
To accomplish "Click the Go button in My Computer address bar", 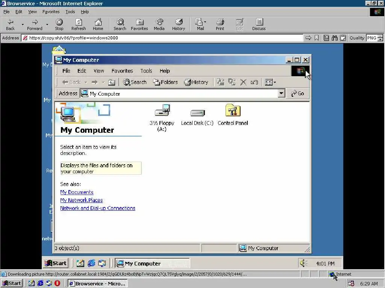I will pos(298,93).
